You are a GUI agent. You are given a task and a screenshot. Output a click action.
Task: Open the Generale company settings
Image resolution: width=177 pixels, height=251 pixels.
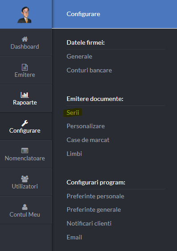click(x=79, y=56)
